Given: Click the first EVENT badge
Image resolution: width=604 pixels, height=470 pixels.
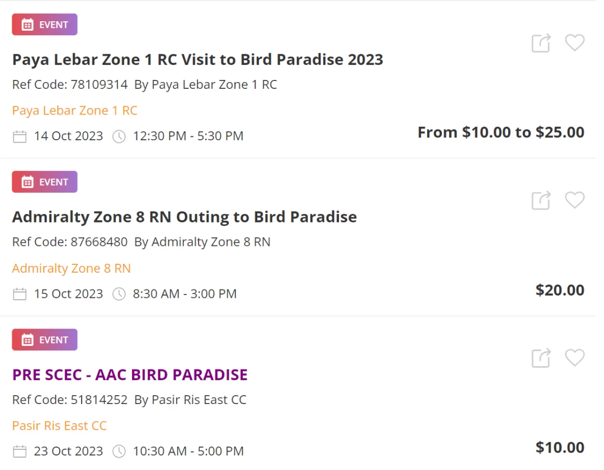Looking at the screenshot, I should pos(45,25).
